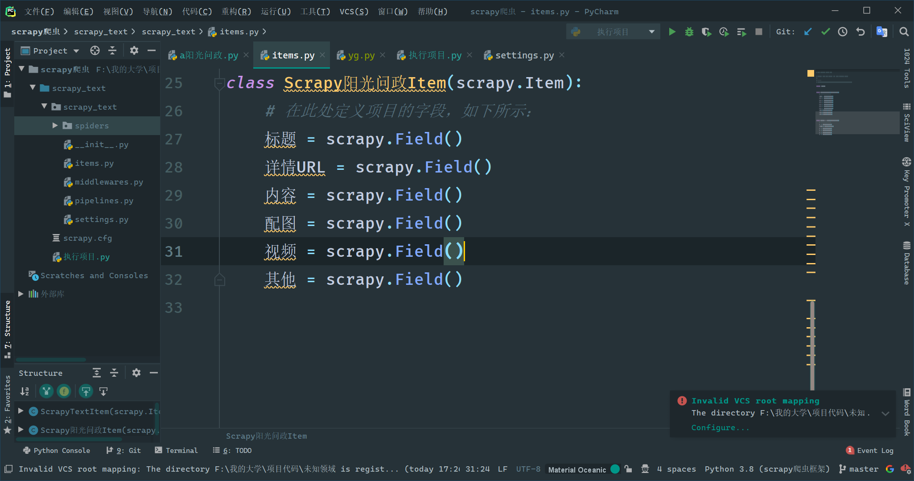Sort structure alphabetically
Screen dimensions: 914x481
(x=25, y=391)
